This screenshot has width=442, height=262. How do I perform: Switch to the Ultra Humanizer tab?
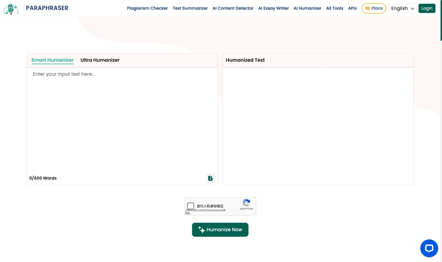coord(100,60)
